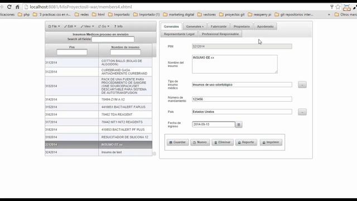Switch to the Propietario tab
This screenshot has width=357, height=201.
pos(242,26)
